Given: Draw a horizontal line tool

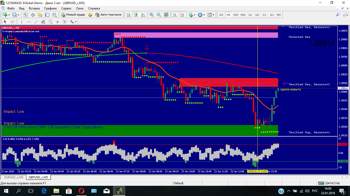Looking at the screenshot, I should click(29, 22).
